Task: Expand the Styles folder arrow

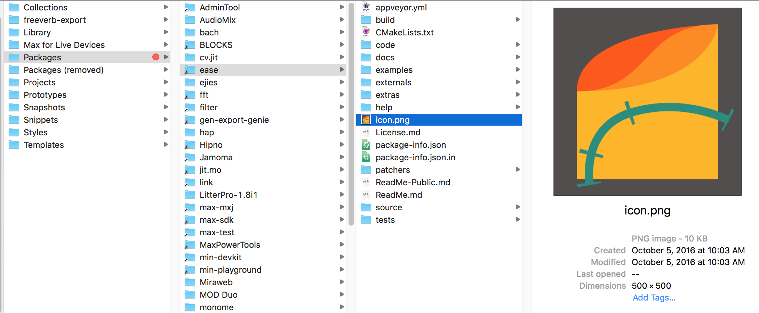Action: 166,132
